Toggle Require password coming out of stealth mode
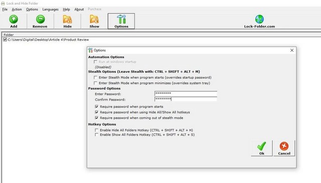Screen dimensions: 321x183 [x=96, y=118]
